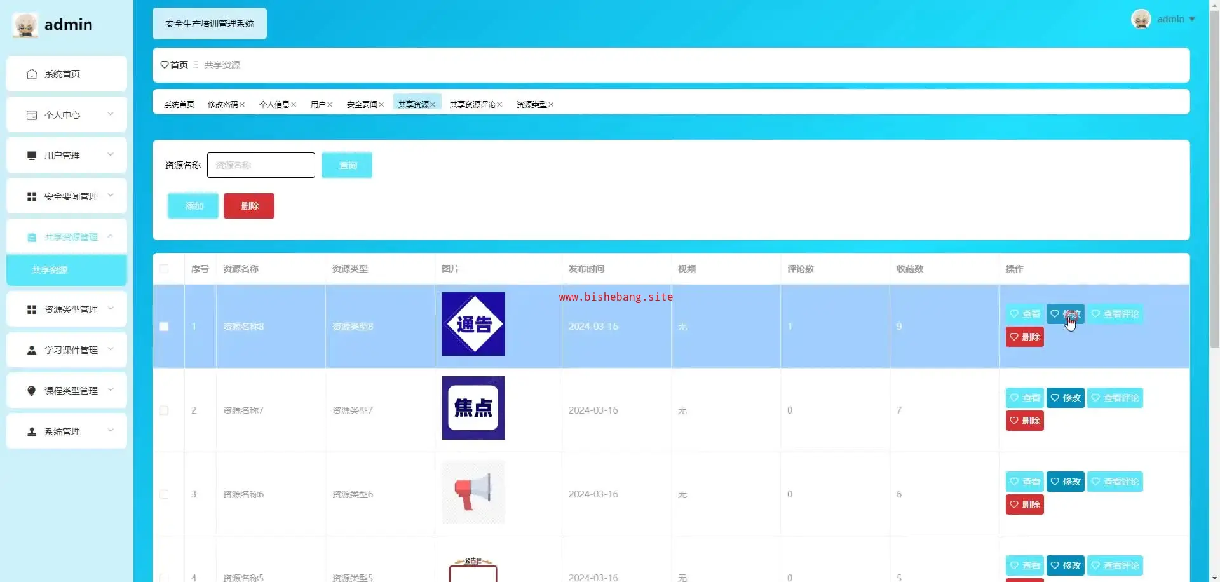Edit the 资源名称8 row
Screen dimensions: 1220x582
pos(1066,314)
